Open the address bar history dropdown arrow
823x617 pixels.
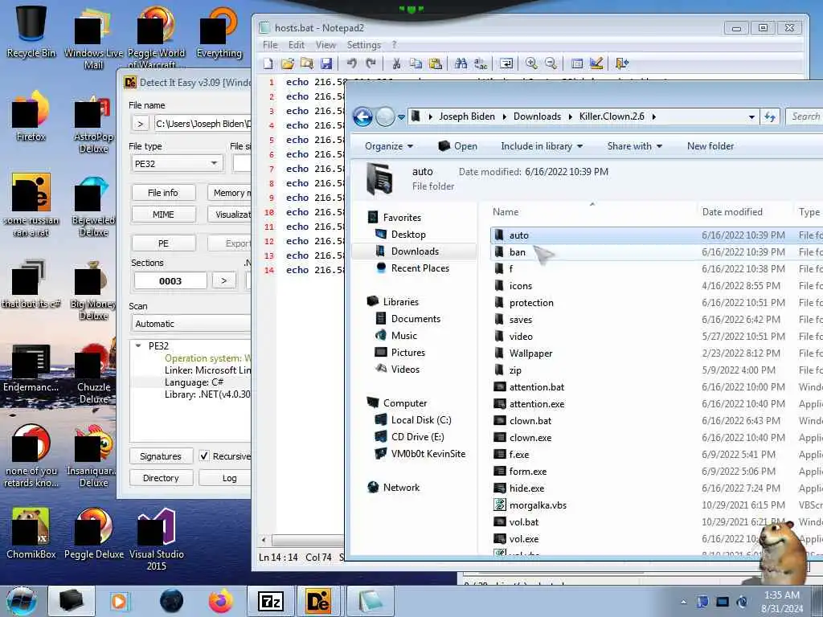point(751,116)
